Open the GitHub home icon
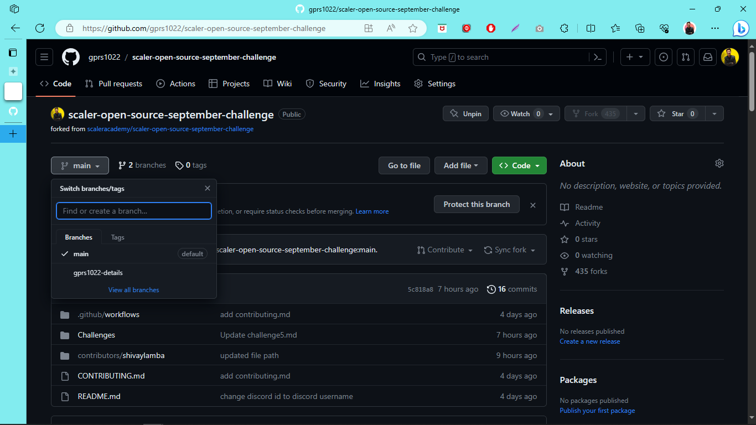Screen dimensions: 756x425 (70, 56)
